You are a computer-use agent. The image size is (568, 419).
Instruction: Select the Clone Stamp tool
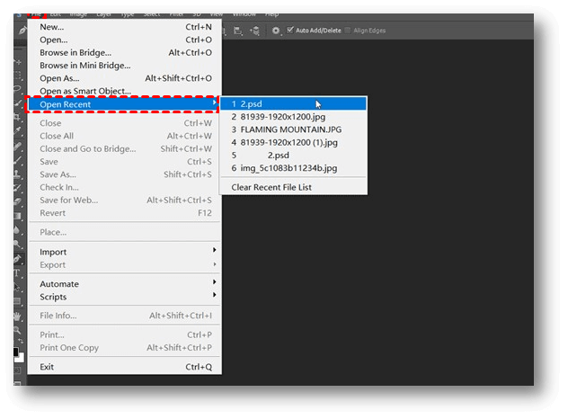click(x=18, y=174)
